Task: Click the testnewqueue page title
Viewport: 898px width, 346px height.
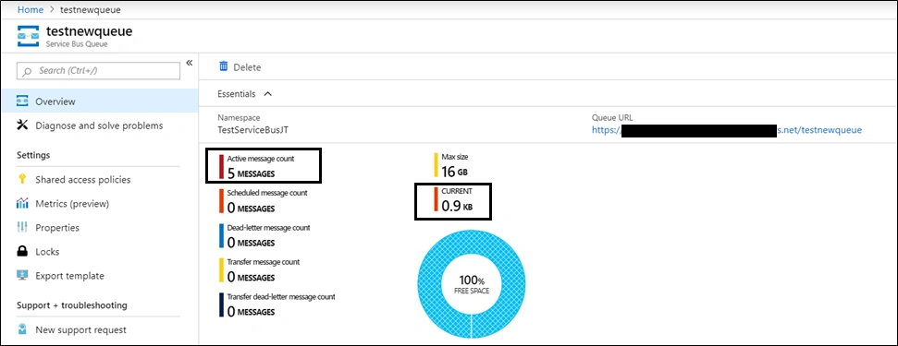Action: click(89, 30)
